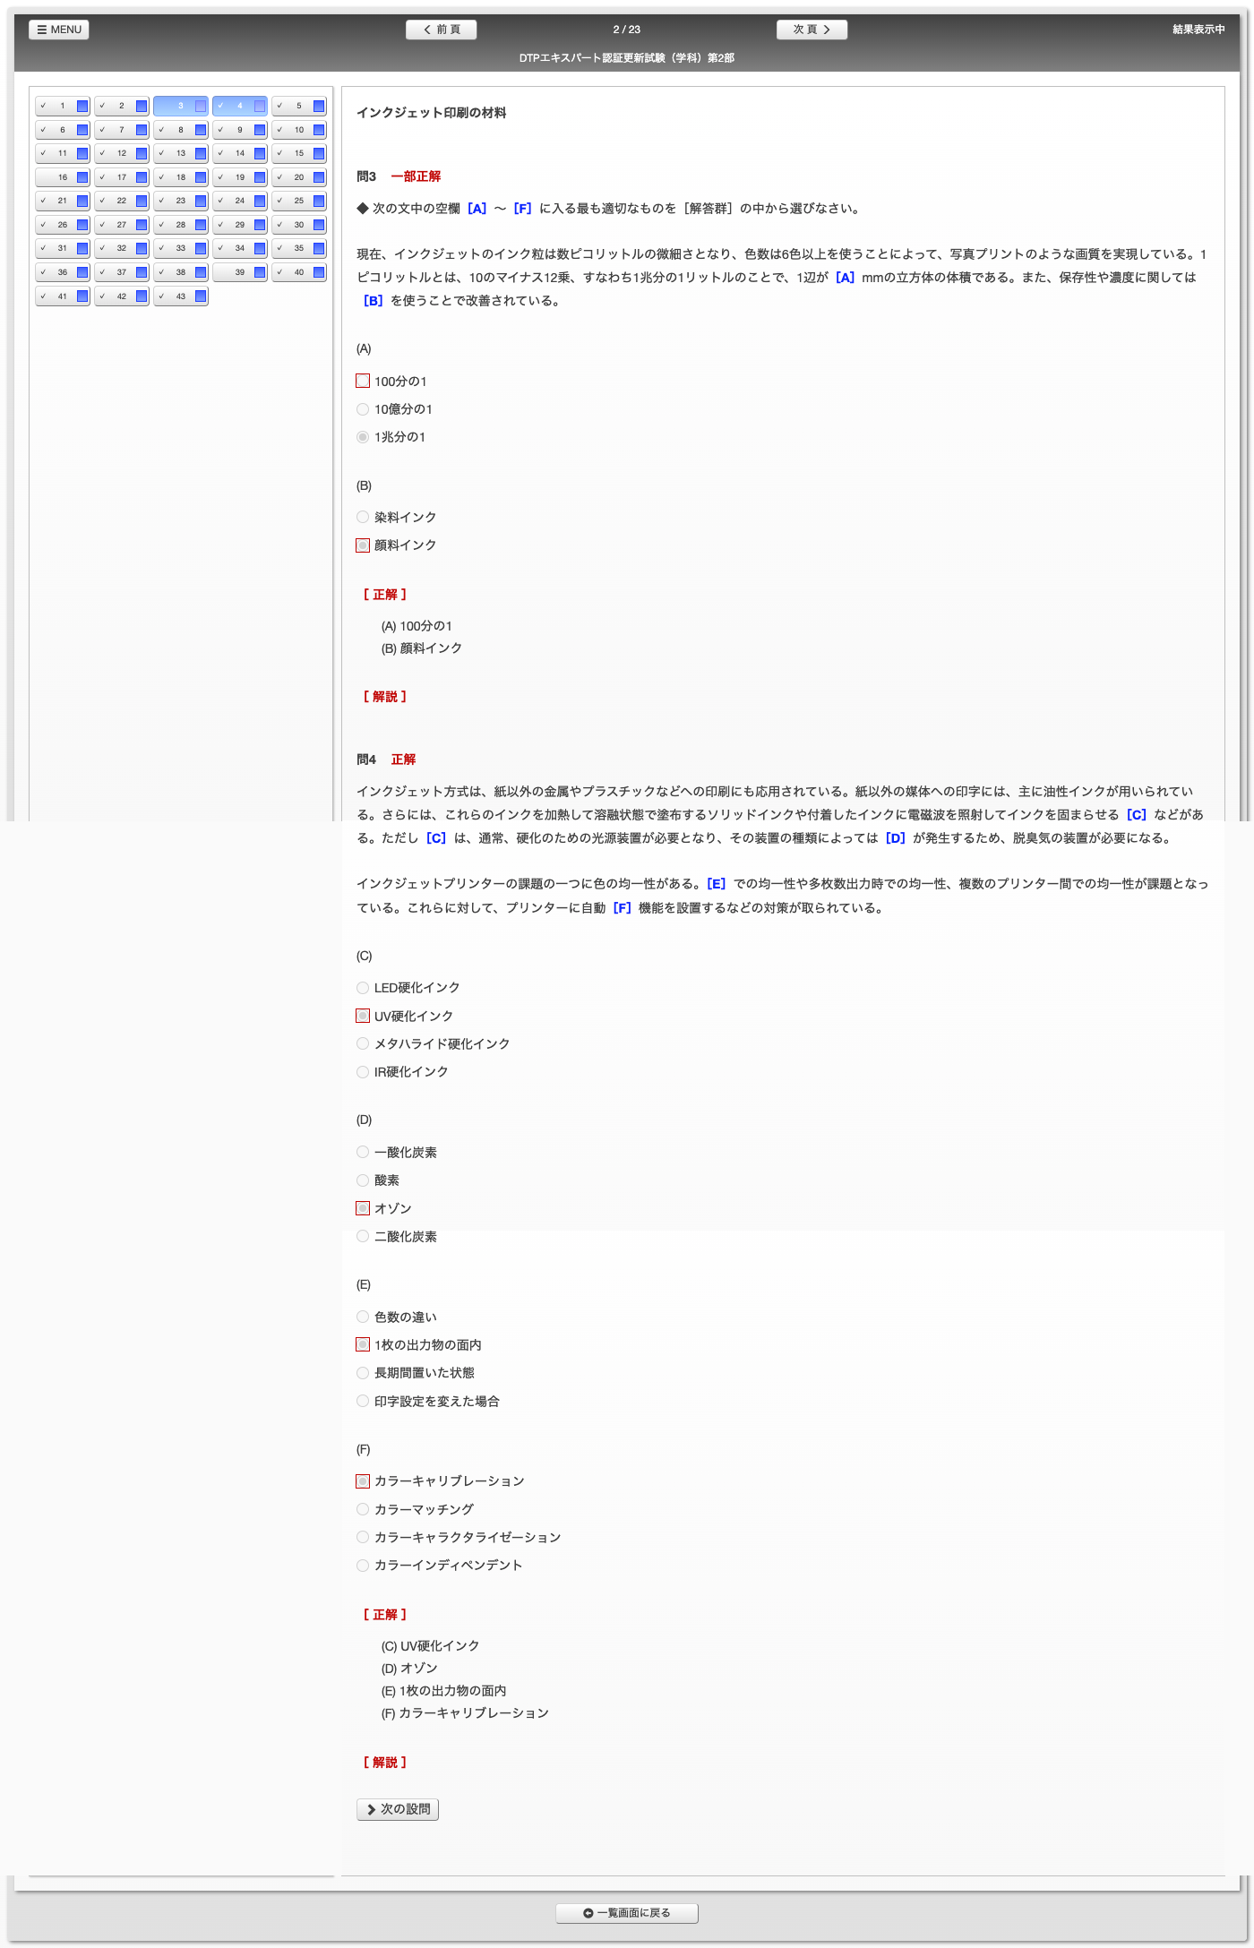Screen dimensions: 1254x1948
Task: Open the MENU hamburger button
Action: [x=59, y=30]
